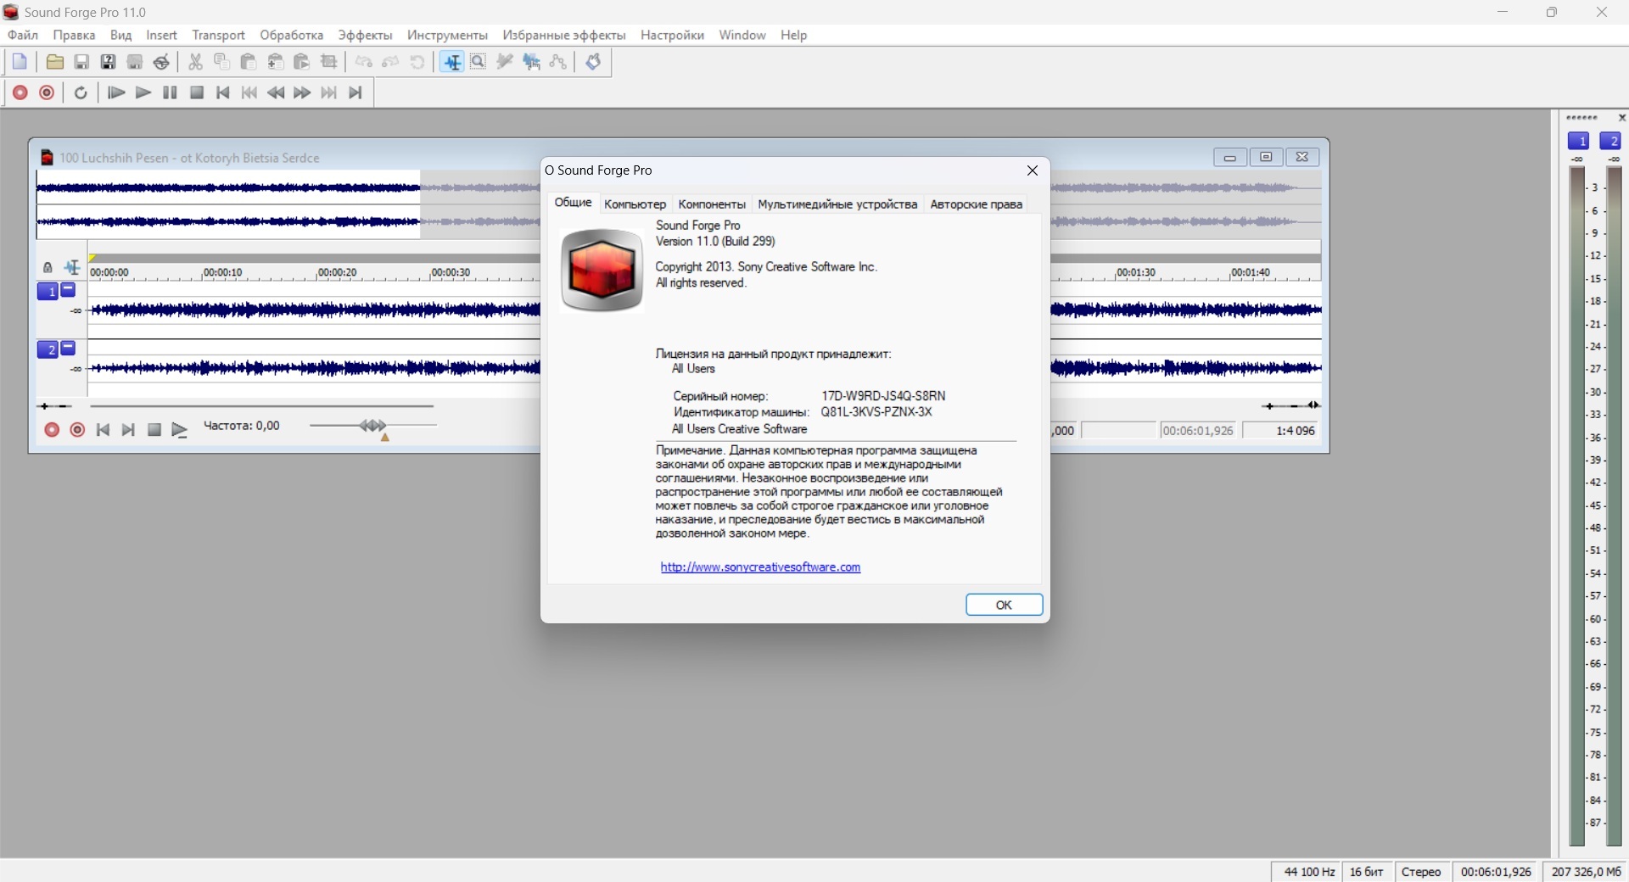Click the 00:01:30 mark on time ruler

click(1136, 272)
